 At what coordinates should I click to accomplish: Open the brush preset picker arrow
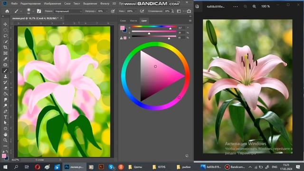click(33, 11)
